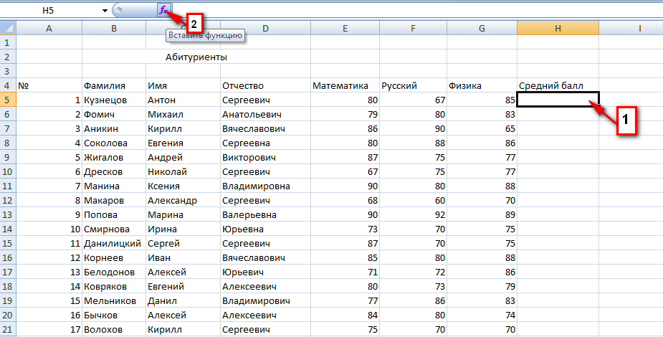Click the Name Box showing H5

tap(49, 11)
